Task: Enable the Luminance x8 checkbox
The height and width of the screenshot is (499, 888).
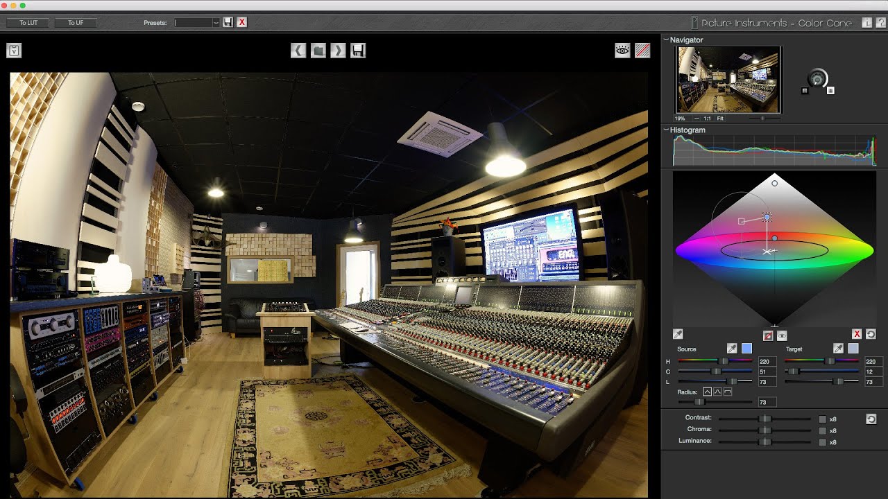Action: (x=823, y=442)
